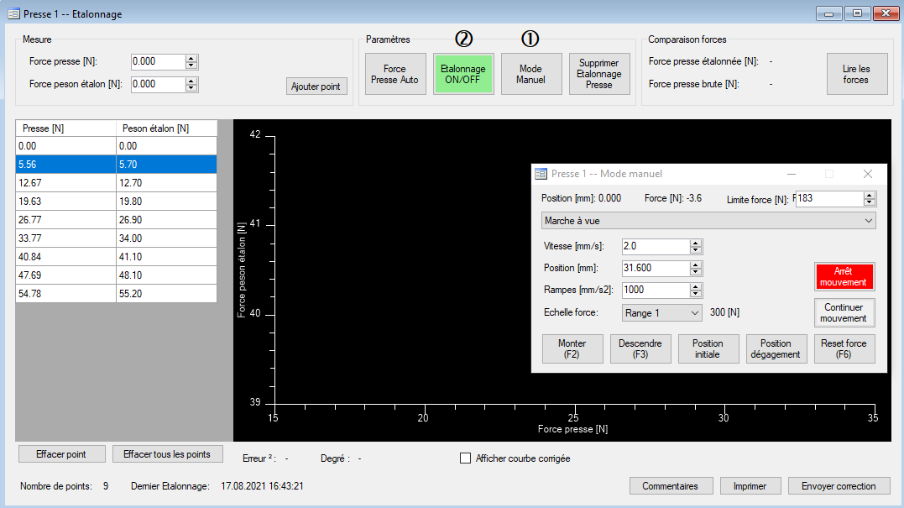Open the Commentaires button

tap(671, 485)
